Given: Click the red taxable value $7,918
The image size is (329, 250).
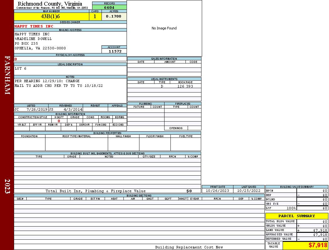Looking at the screenshot, I should 318,245.
